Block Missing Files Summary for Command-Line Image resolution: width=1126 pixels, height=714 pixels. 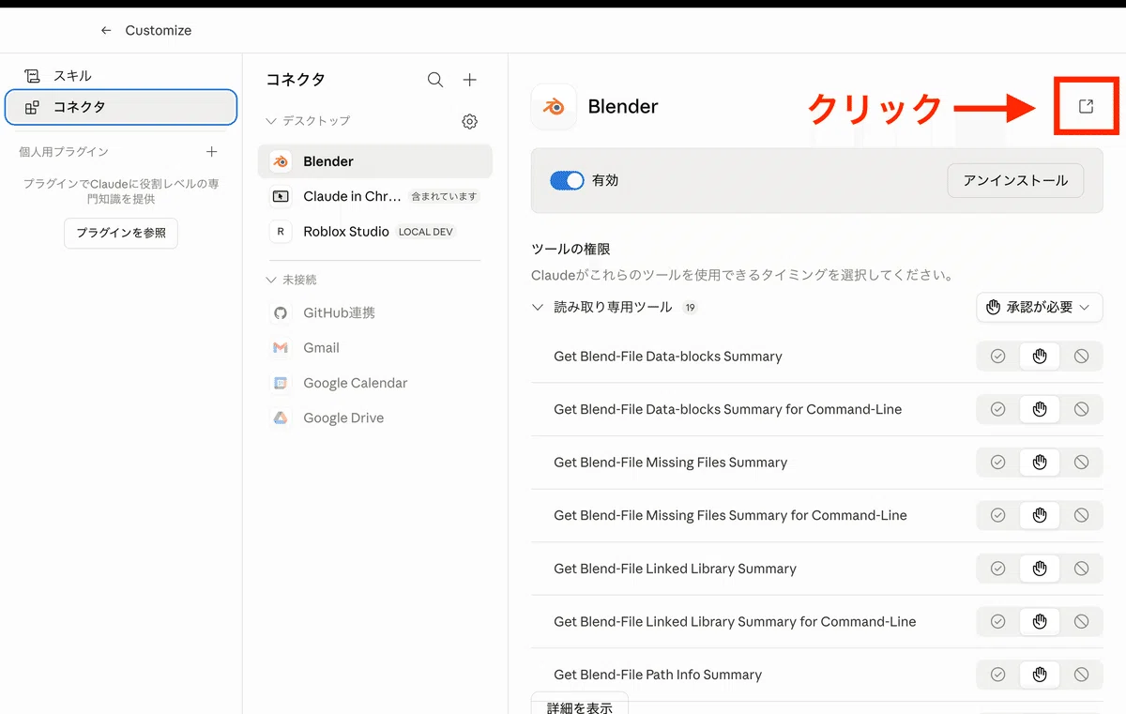1081,515
